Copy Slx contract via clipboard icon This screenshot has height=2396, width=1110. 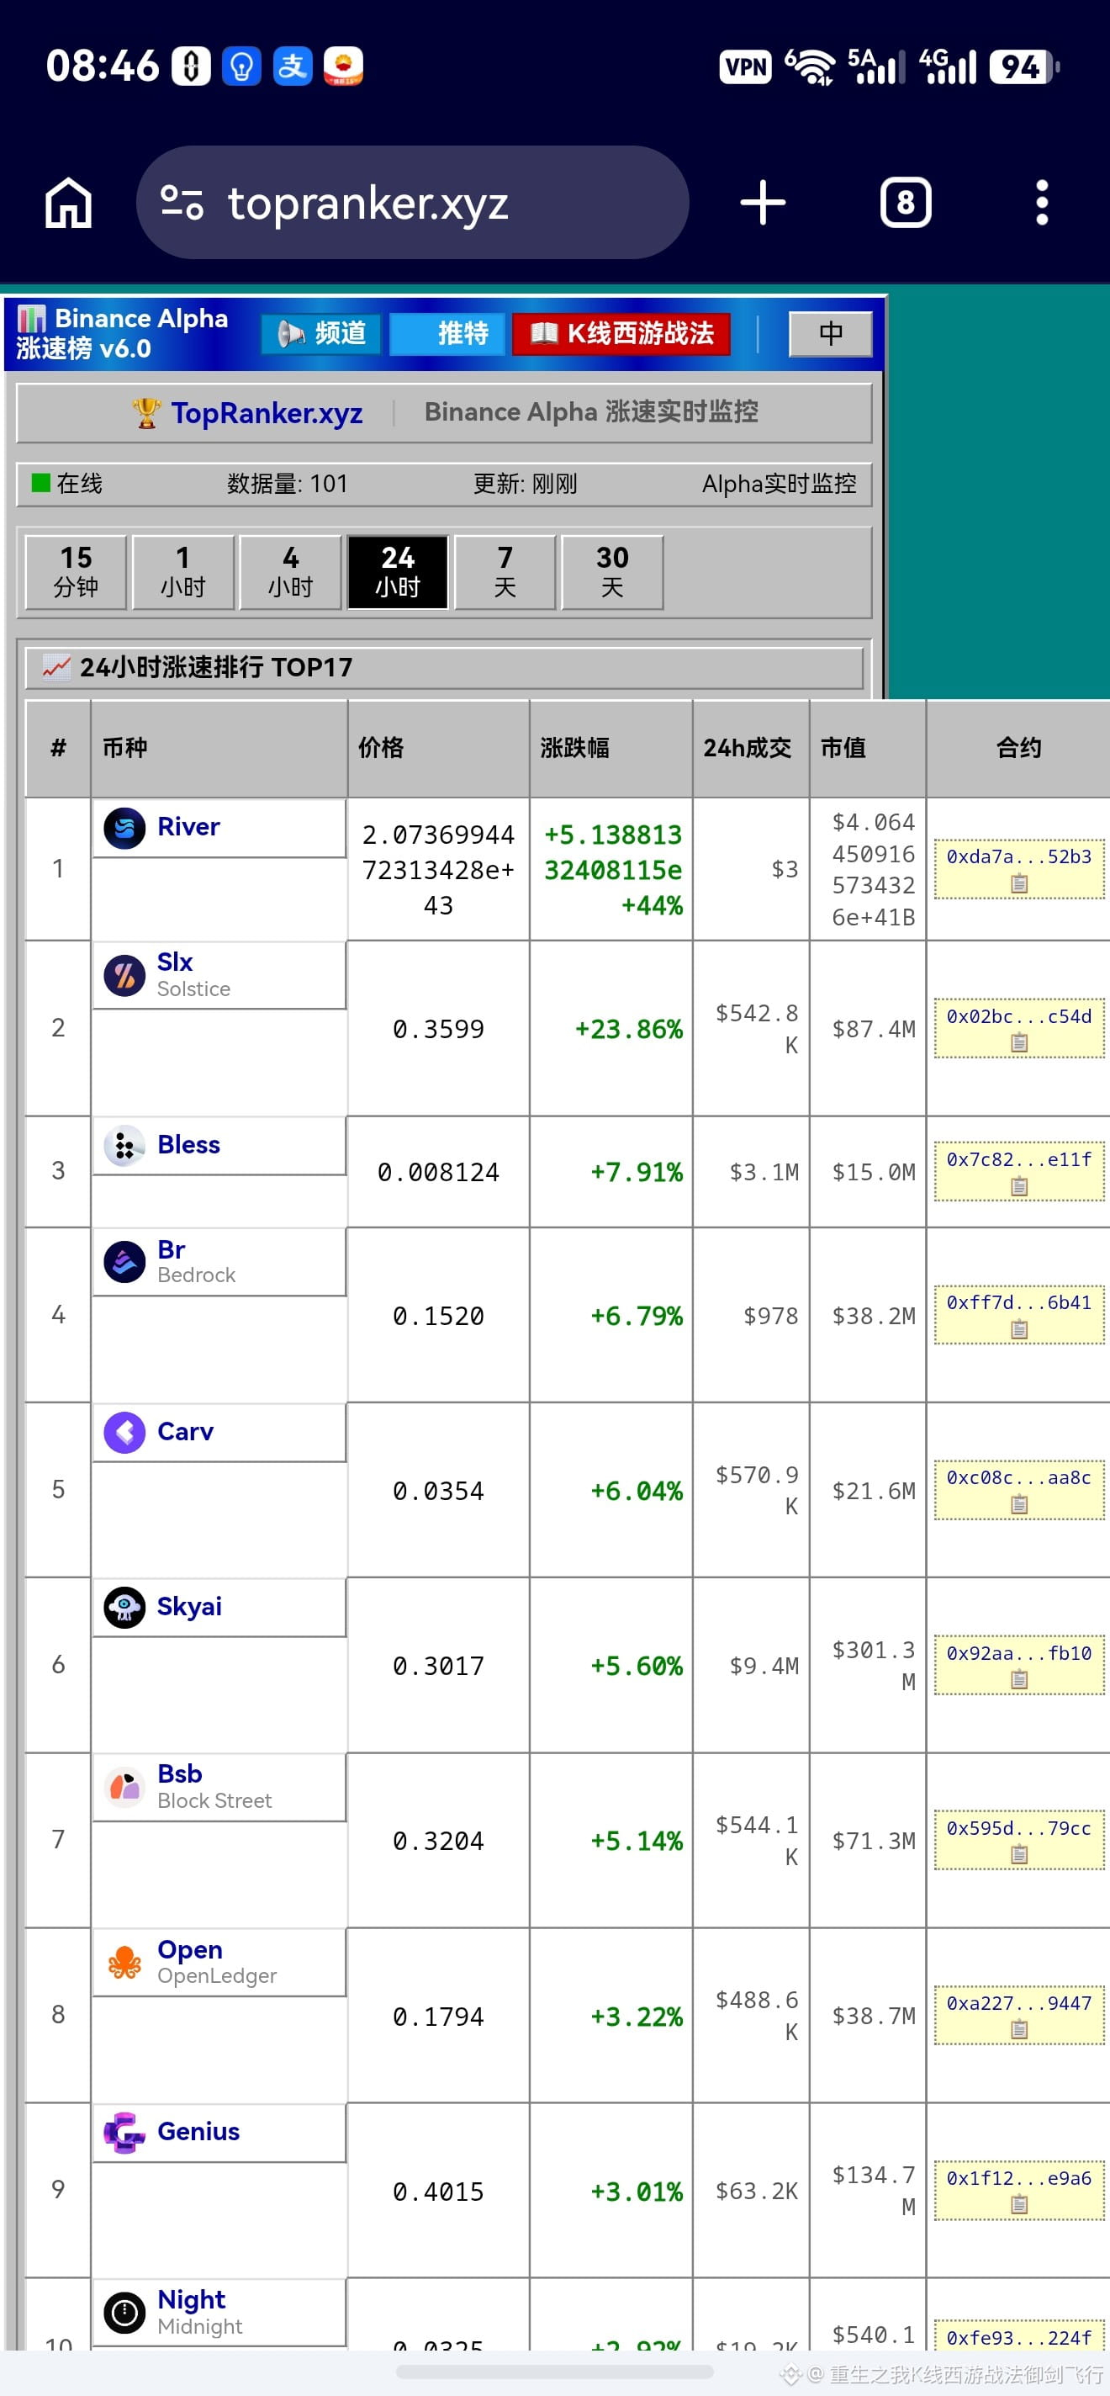point(1019,1042)
